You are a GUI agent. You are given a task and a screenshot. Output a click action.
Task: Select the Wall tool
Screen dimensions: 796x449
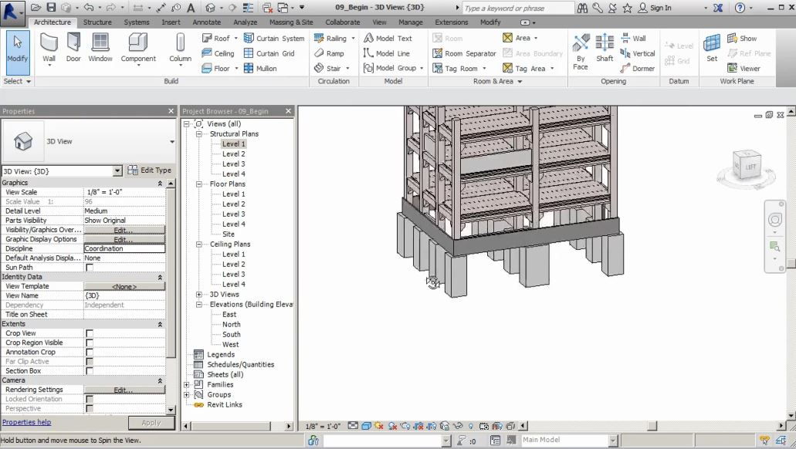click(49, 48)
